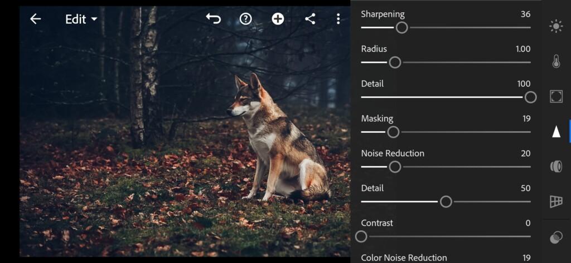Open the Presets overlapping circles icon
This screenshot has height=263, width=571.
click(x=556, y=237)
